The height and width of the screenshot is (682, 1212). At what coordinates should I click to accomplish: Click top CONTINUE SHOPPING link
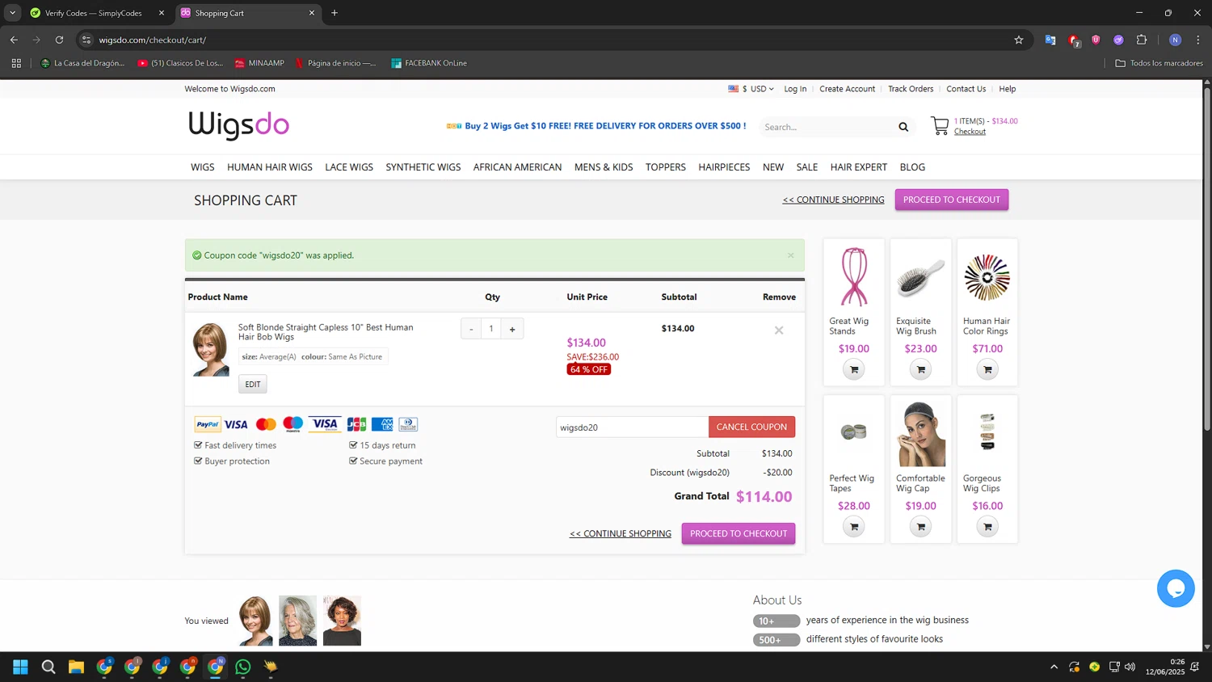click(x=833, y=200)
